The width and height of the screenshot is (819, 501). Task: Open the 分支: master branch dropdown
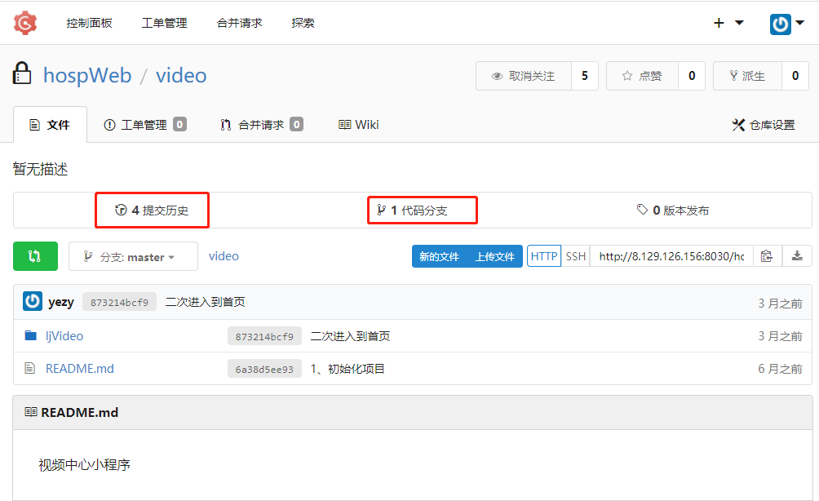click(133, 256)
